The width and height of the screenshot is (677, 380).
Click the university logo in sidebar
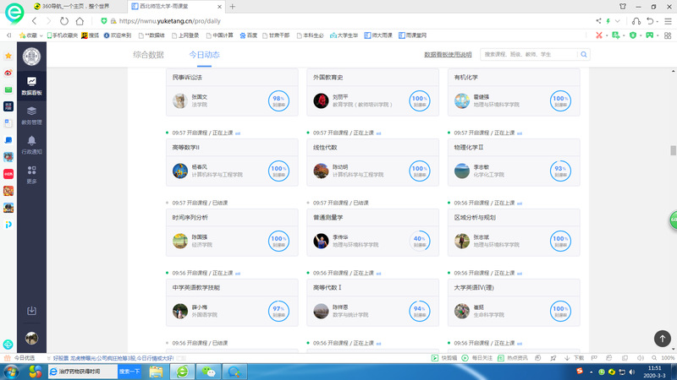click(x=31, y=57)
